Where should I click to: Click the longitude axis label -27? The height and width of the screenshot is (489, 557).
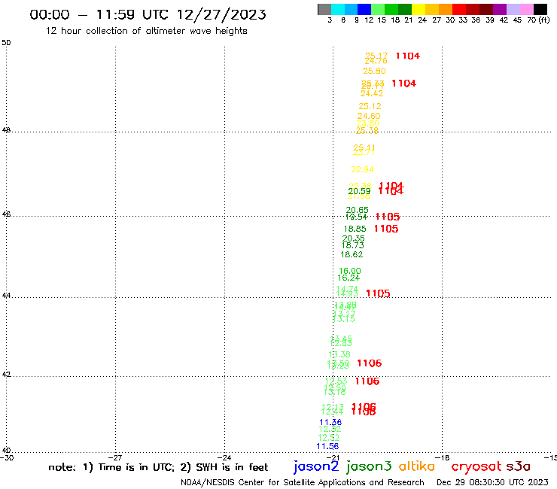[x=115, y=458]
